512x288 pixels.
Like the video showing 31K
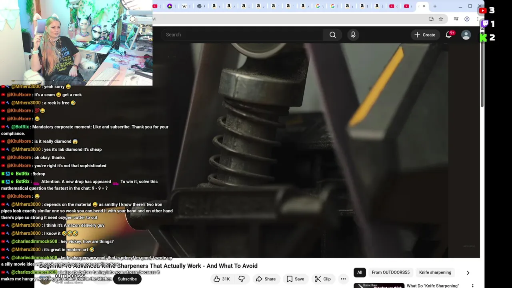pyautogui.click(x=222, y=279)
